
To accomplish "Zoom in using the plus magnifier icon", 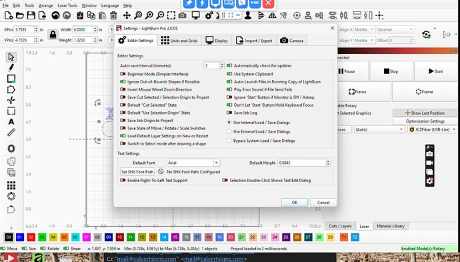I will click(149, 15).
